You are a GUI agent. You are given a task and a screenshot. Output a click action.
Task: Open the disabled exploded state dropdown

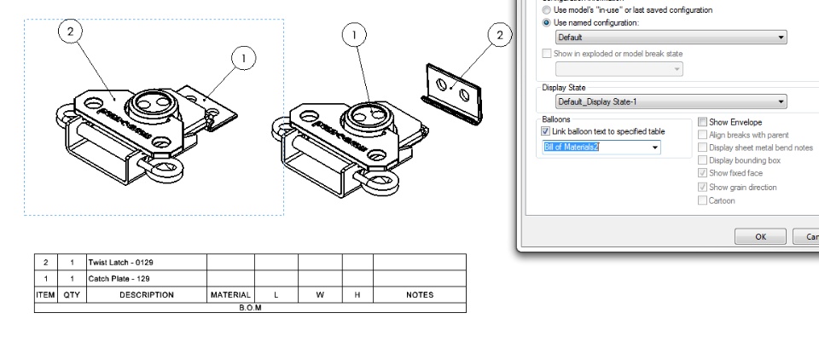[619, 69]
